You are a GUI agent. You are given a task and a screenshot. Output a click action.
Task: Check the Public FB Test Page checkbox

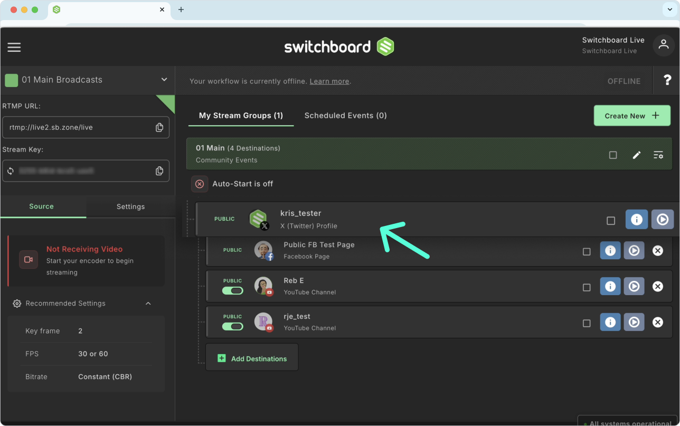tap(587, 252)
